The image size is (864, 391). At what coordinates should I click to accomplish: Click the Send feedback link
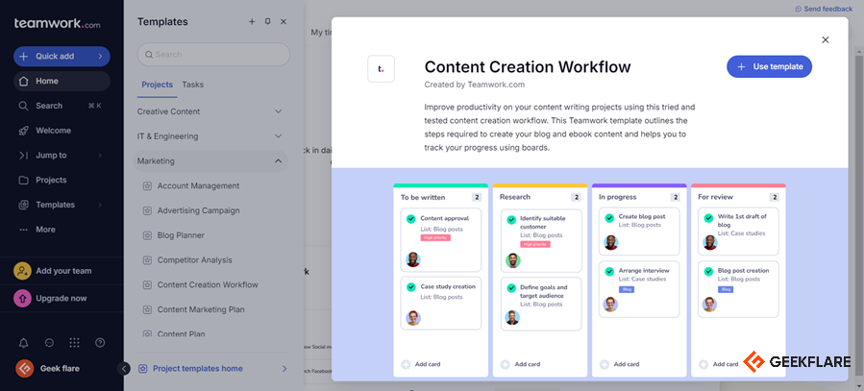click(824, 9)
